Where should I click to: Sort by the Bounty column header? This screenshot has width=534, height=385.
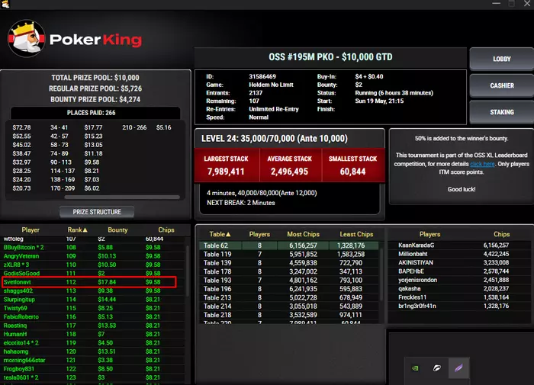(x=117, y=229)
